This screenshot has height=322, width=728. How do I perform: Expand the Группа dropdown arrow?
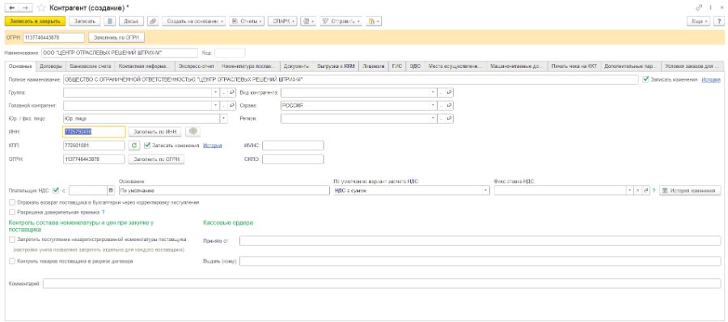215,92
